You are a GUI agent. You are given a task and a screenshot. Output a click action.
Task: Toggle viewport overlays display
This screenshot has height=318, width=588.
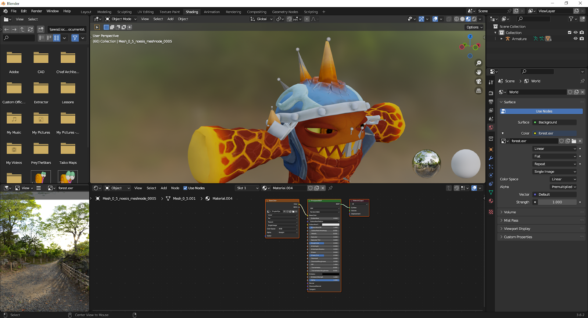point(435,19)
